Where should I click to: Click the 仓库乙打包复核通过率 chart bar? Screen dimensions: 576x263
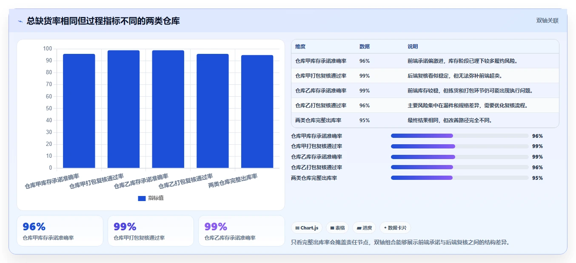click(x=213, y=111)
